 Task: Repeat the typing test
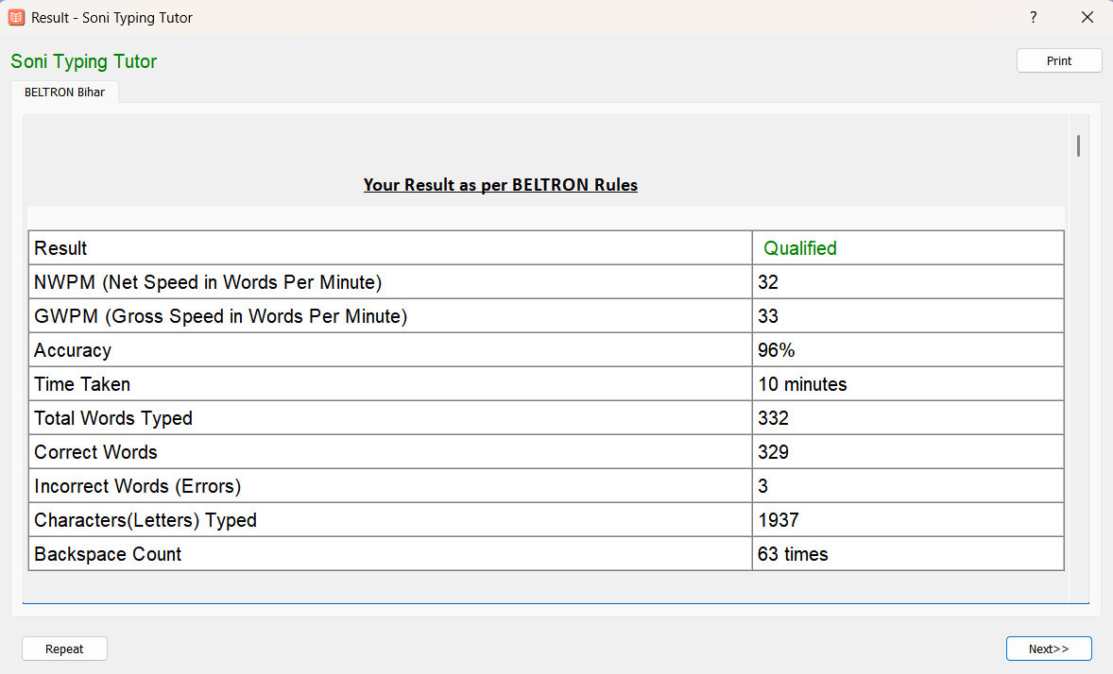[64, 649]
